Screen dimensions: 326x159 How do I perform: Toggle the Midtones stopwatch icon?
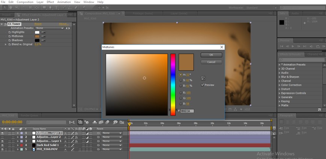pyautogui.click(x=9, y=36)
